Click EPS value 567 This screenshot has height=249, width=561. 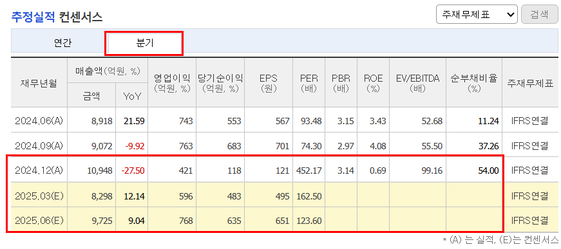(282, 121)
